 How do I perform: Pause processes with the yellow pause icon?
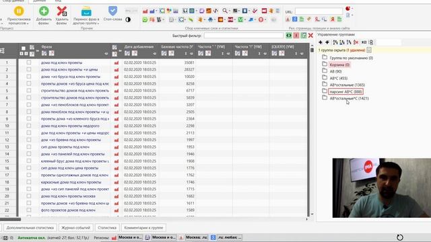[19, 11]
